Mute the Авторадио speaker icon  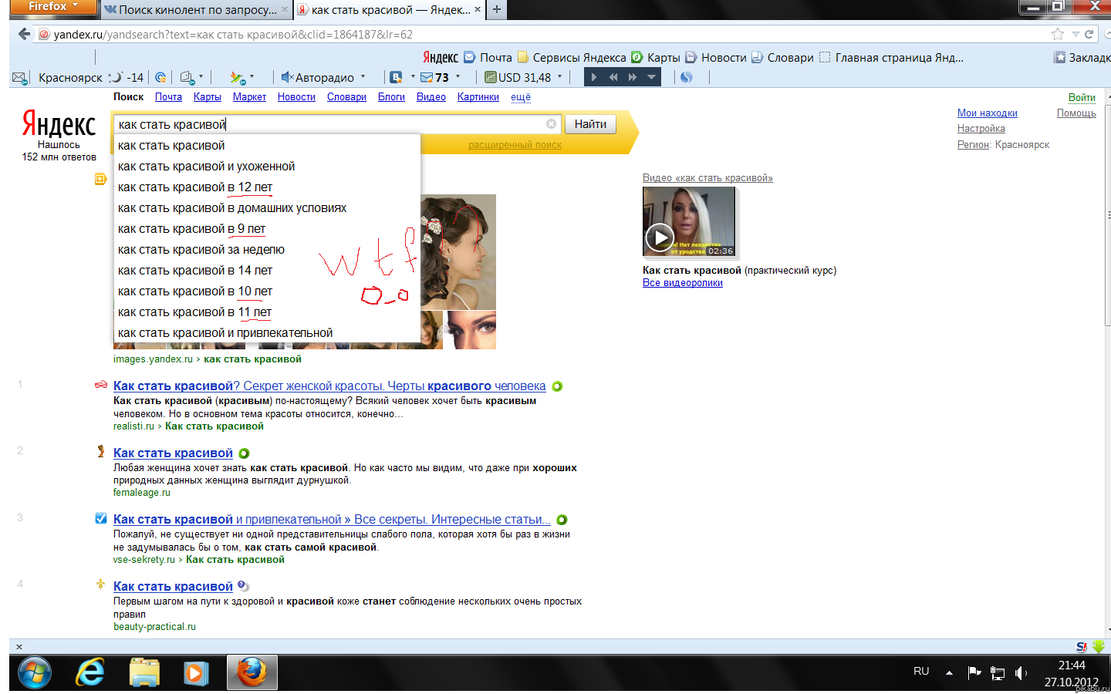[x=287, y=77]
